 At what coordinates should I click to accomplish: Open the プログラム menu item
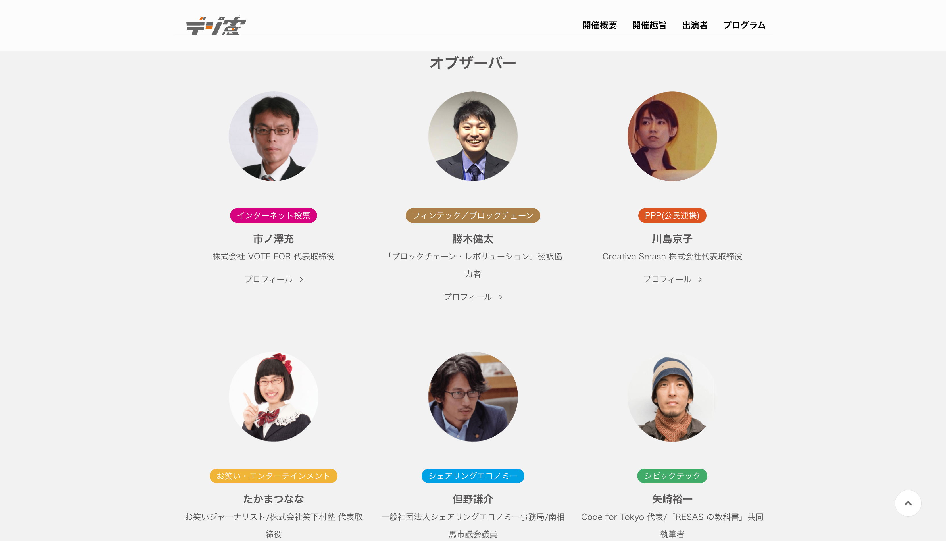pos(744,25)
